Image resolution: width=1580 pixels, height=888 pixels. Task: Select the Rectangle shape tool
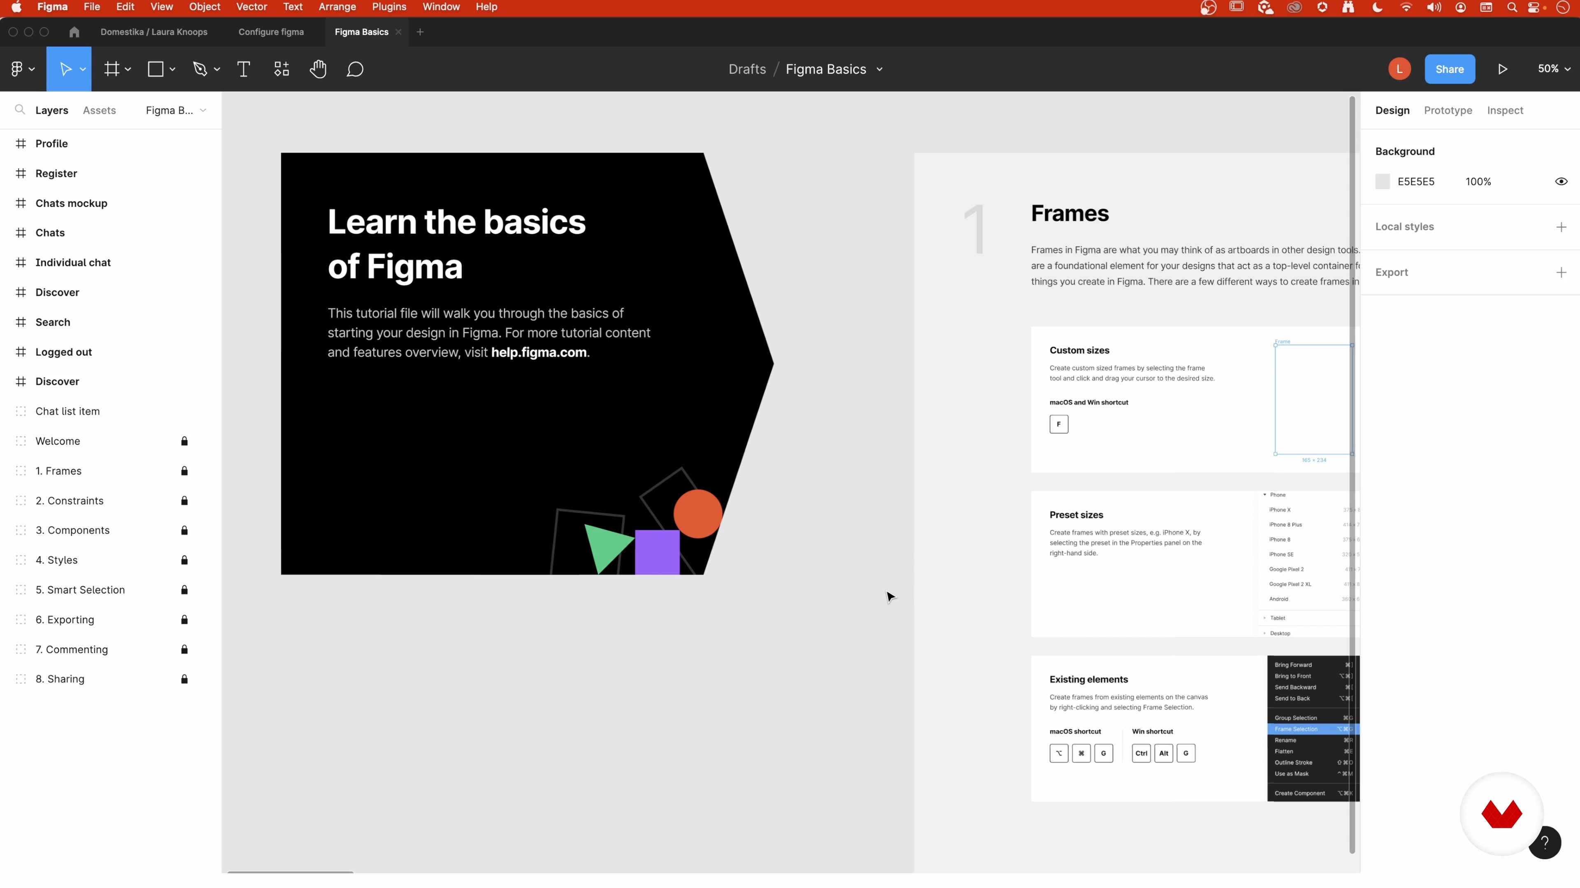pos(156,69)
